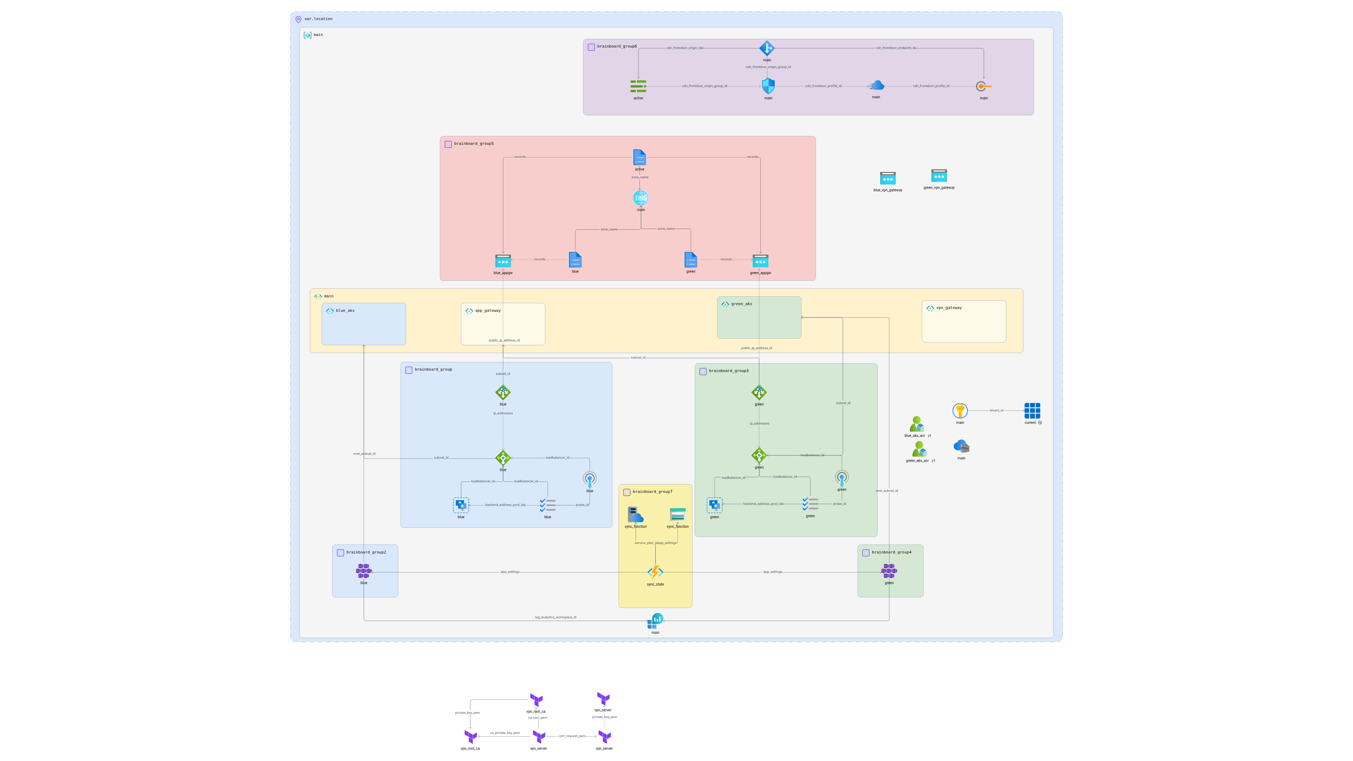The width and height of the screenshot is (1353, 761).
Task: Click the 'brainboard_group5' group title
Action: [474, 144]
